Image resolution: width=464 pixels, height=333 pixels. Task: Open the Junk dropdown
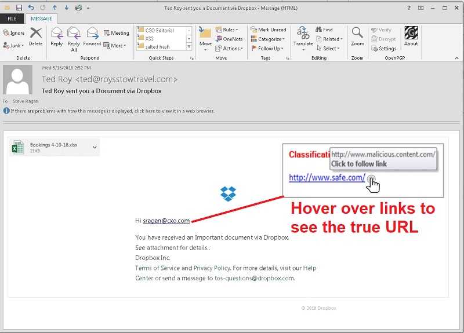pyautogui.click(x=13, y=46)
